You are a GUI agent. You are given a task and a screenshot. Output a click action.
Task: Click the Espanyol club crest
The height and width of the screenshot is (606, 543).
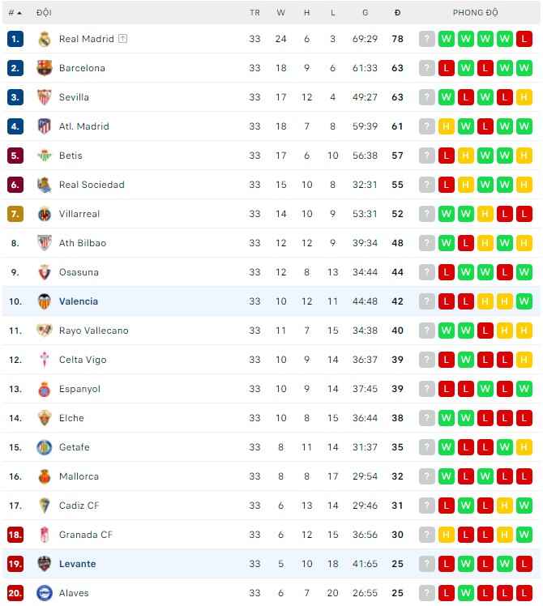click(x=45, y=389)
